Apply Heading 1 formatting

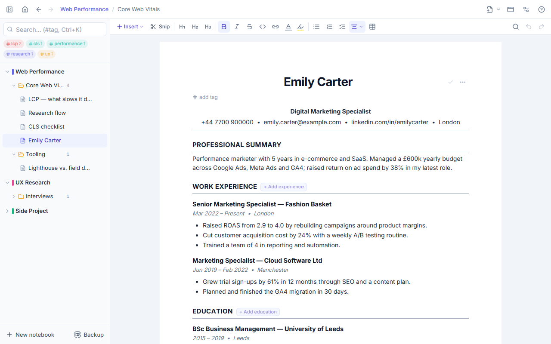click(182, 27)
